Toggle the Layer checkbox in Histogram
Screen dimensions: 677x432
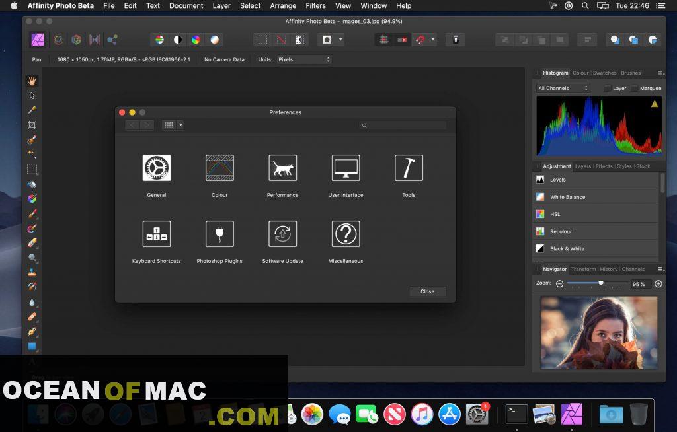(607, 88)
